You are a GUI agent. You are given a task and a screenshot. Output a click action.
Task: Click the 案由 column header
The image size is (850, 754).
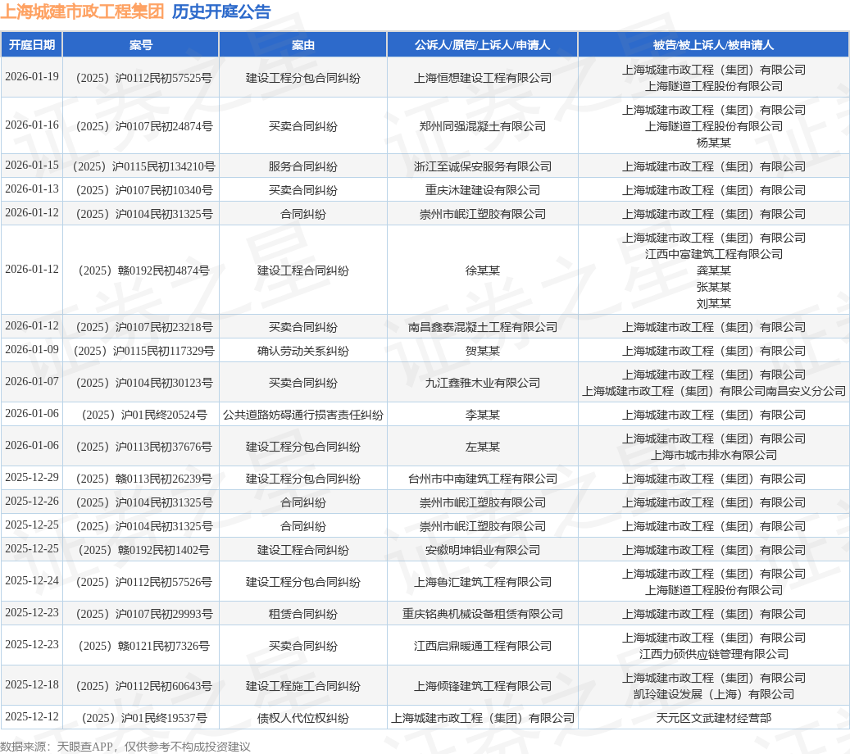click(x=304, y=45)
